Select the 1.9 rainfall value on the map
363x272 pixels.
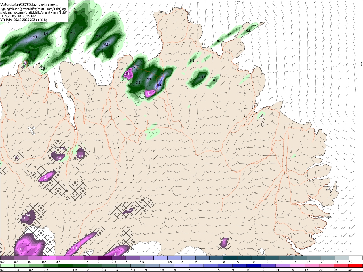click(33, 58)
